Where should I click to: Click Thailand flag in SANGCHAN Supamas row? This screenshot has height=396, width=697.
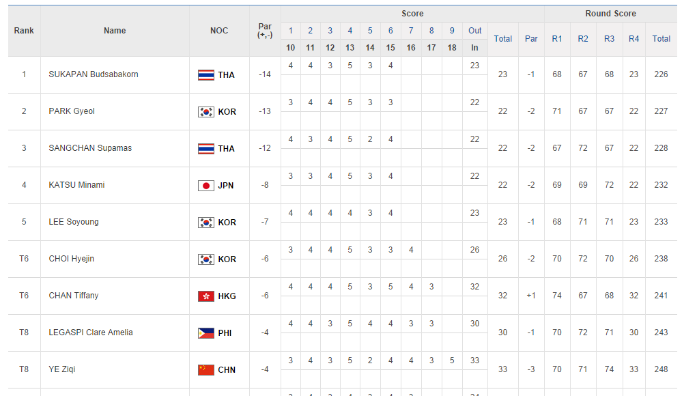pos(205,149)
